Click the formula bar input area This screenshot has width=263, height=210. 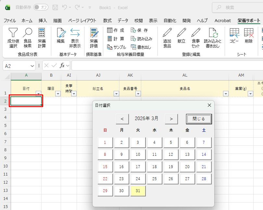coord(167,66)
